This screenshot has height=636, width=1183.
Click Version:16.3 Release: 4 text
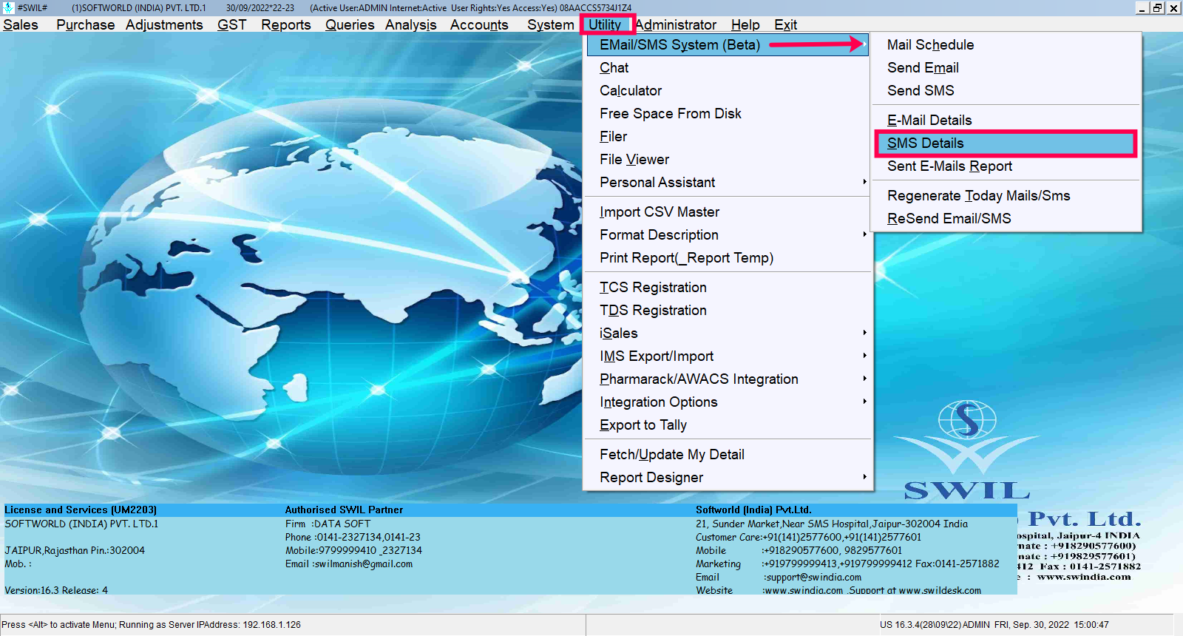[56, 590]
